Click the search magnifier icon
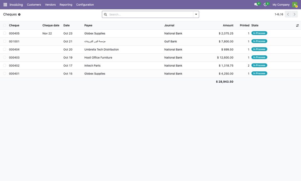 105,14
